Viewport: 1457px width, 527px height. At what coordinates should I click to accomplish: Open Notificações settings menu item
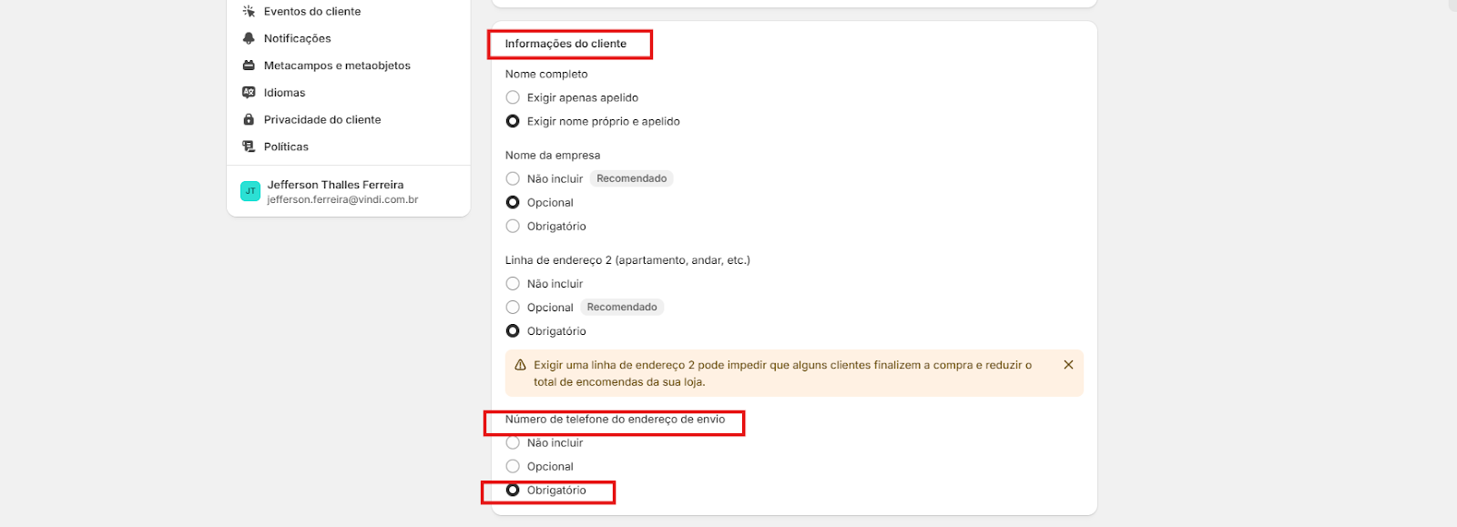(297, 38)
